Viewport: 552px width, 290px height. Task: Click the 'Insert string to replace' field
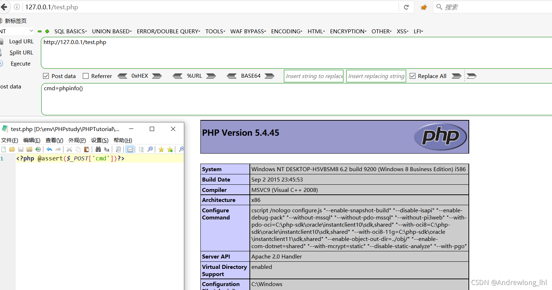314,76
